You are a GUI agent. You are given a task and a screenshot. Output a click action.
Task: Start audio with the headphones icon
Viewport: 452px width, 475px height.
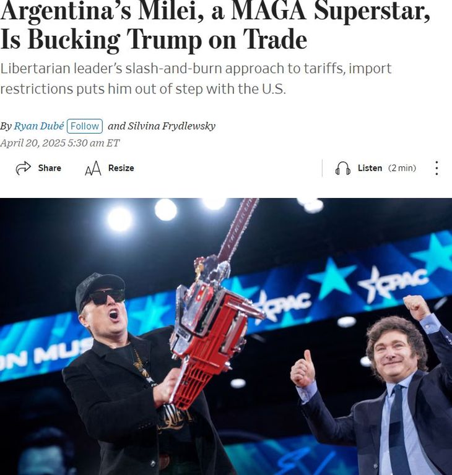[x=343, y=168]
